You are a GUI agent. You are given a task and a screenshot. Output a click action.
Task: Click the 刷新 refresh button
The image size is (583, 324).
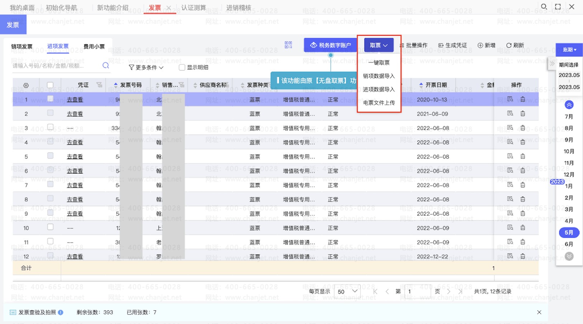515,45
